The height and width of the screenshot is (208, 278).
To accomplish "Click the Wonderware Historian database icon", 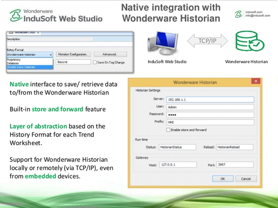I will click(250, 41).
